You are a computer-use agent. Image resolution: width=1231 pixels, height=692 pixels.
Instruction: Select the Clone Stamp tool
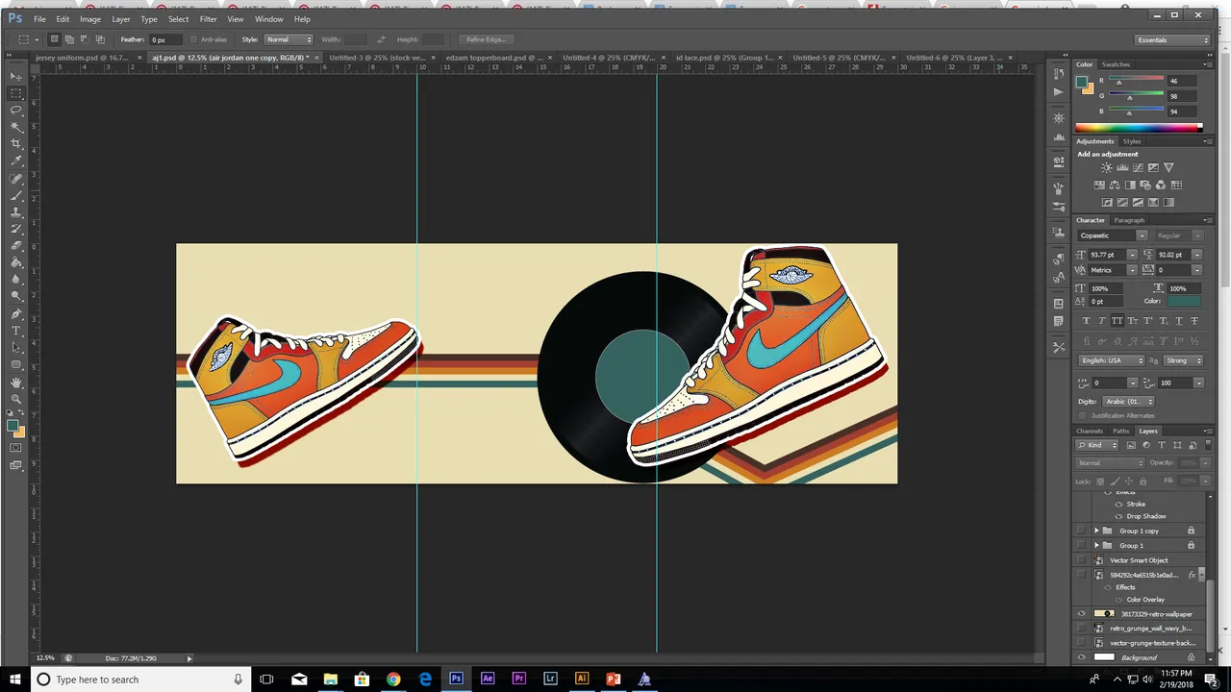(x=16, y=212)
